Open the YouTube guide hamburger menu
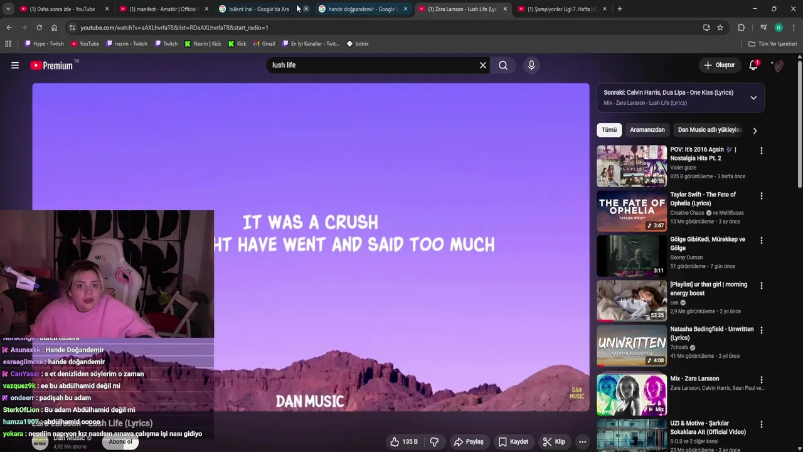 click(15, 65)
